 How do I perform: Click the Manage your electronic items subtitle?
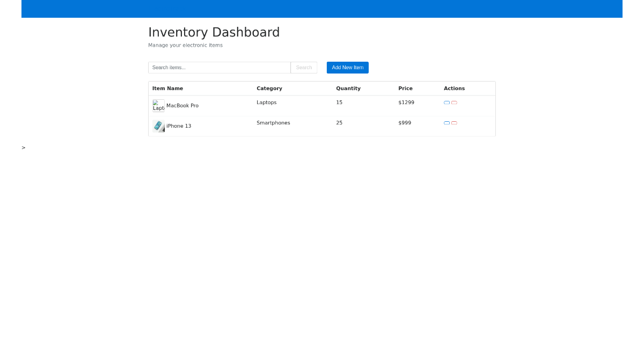[185, 45]
